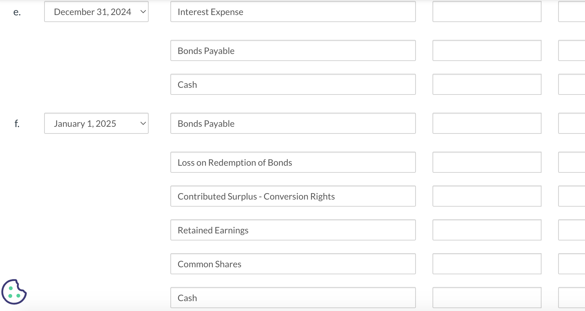Click the Bonds Payable field in entry e

coord(292,50)
